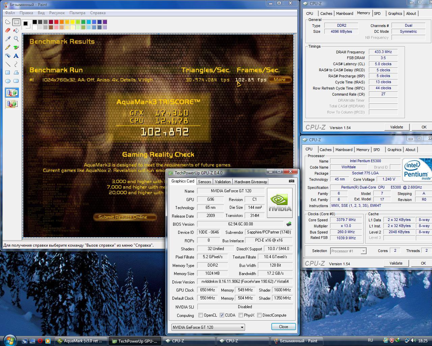
Task: Click Validate in the upper CPU-Z window
Action: point(397,127)
